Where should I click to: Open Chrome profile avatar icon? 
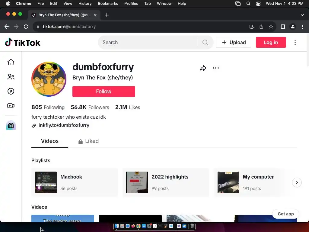click(x=293, y=27)
